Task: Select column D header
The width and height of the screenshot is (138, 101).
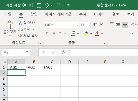Action: click(x=69, y=62)
